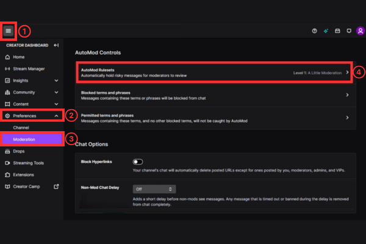Click the Stream Manager broadcast icon
366x244 pixels.
(x=7, y=69)
